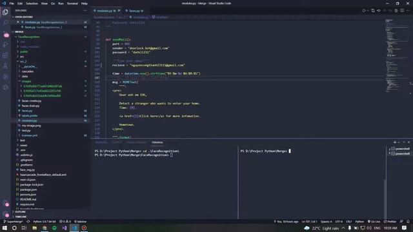This screenshot has width=413, height=232.
Task: Click the Python language mode indicator
Action: 359,222
